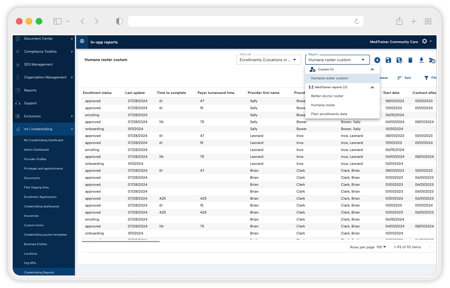
Task: Click the horizontal scrollbar under the table
Action: [x=121, y=242]
